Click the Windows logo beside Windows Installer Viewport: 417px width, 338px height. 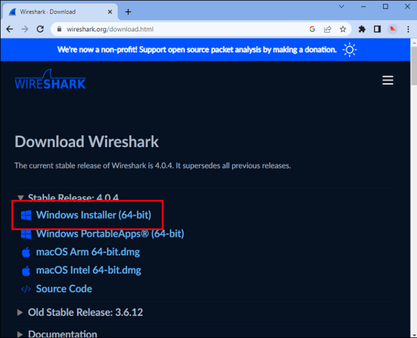(x=26, y=215)
